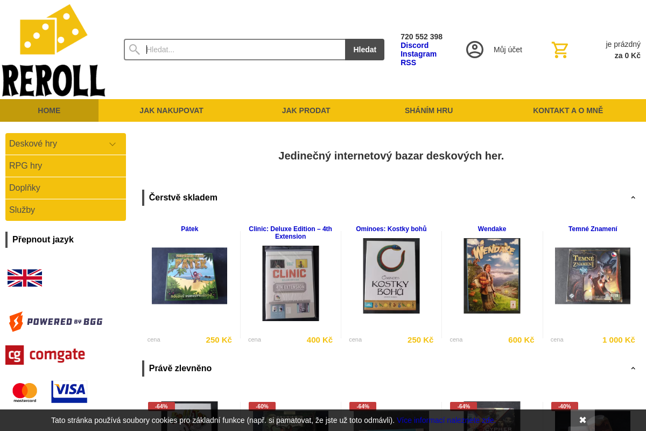This screenshot has height=431, width=646.
Task: Click the Přepnout jazyk heading
Action: tap(43, 240)
